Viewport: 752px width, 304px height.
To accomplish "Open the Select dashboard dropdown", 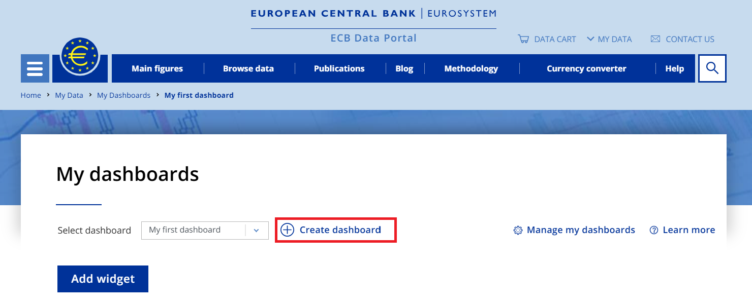I will 205,230.
